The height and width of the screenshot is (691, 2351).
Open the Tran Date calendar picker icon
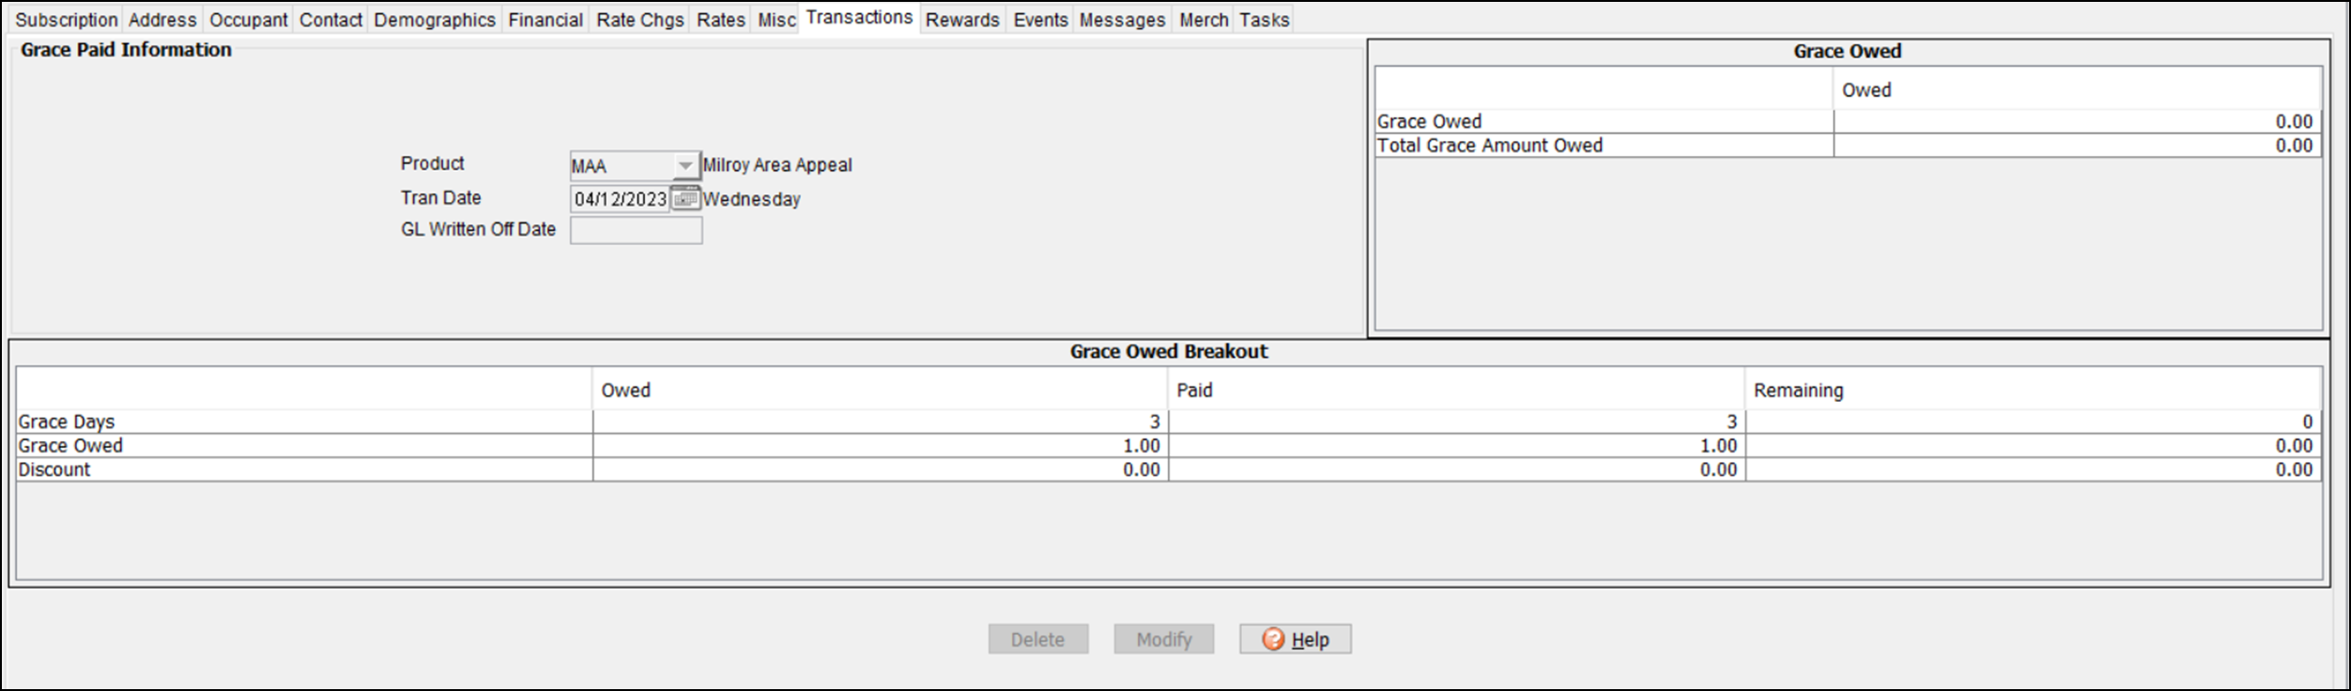685,199
